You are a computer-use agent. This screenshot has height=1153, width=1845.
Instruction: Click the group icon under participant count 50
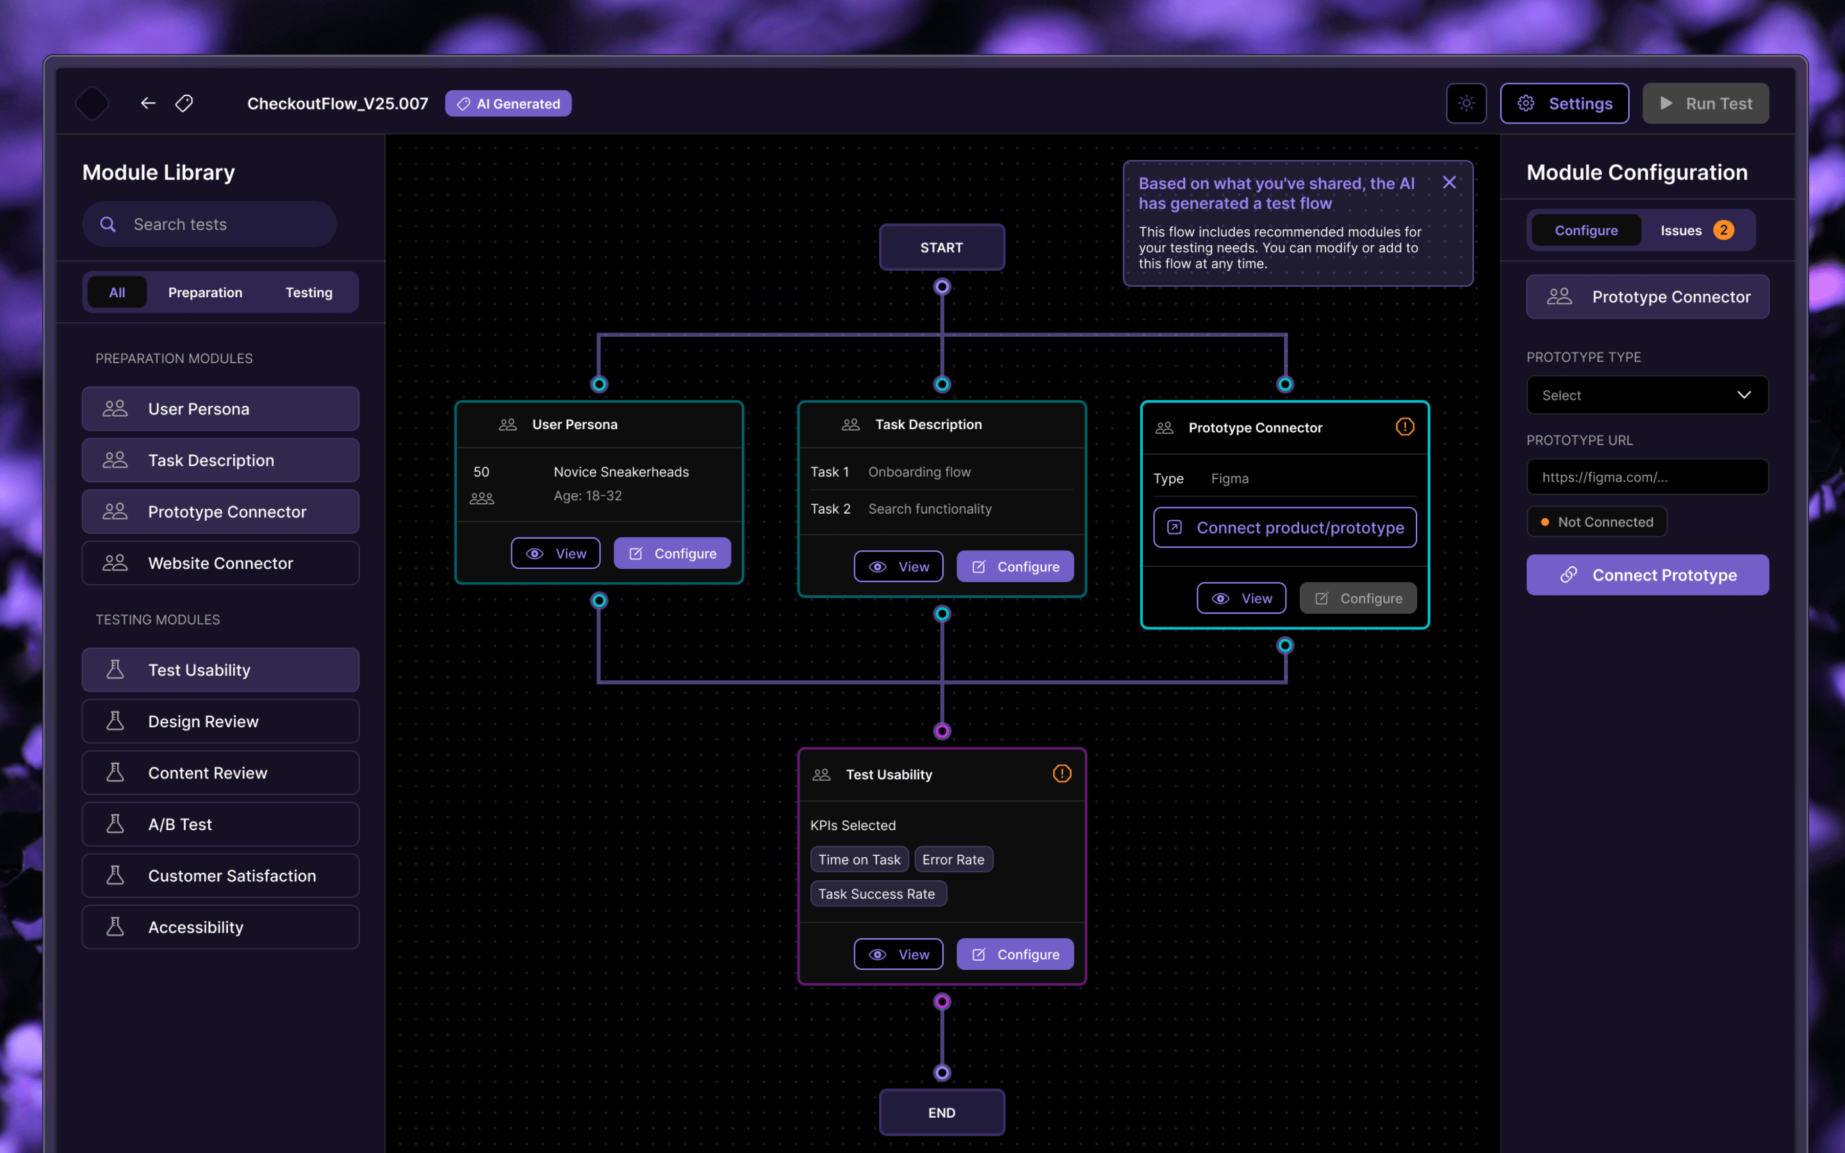482,498
